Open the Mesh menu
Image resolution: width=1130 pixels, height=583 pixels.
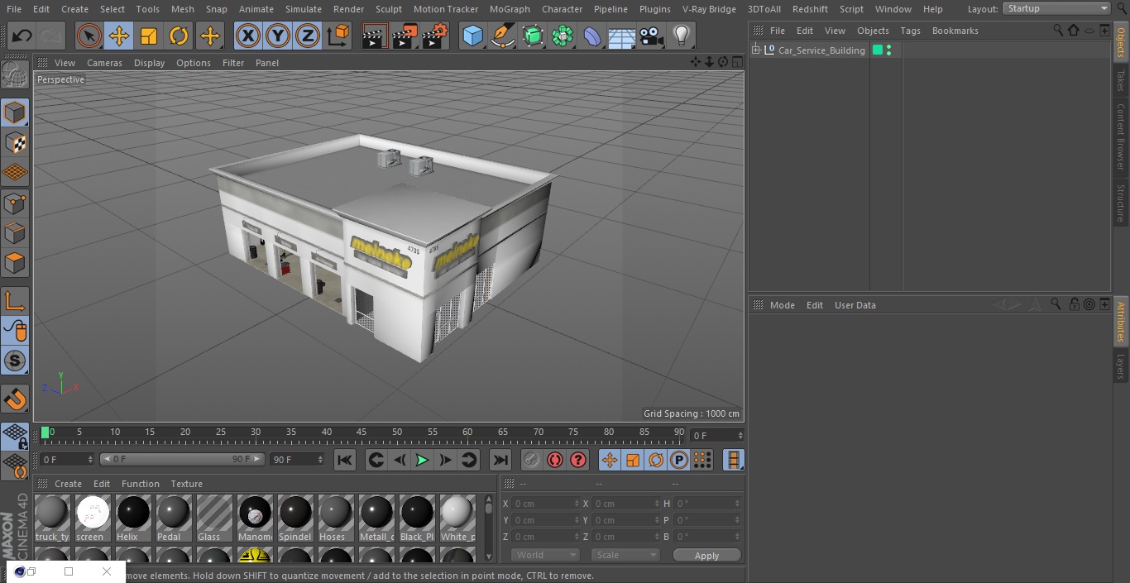182,9
